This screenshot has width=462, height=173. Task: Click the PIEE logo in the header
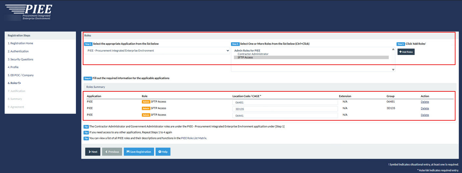click(29, 12)
